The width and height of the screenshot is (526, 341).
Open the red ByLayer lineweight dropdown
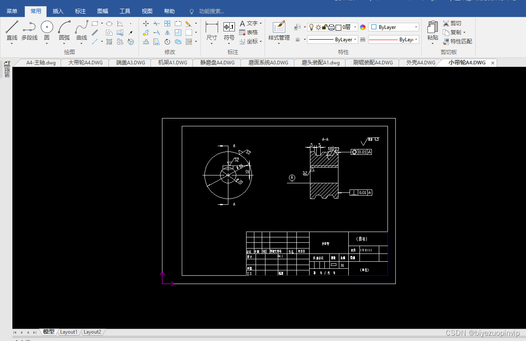pyautogui.click(x=393, y=40)
